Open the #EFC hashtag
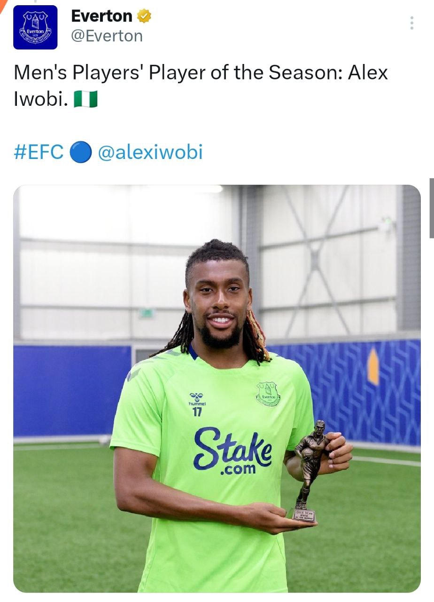 click(39, 153)
